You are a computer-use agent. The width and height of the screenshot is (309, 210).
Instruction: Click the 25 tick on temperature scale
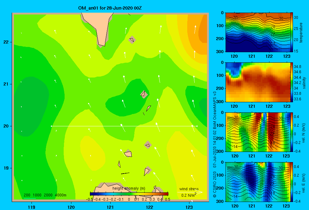tap(296, 29)
